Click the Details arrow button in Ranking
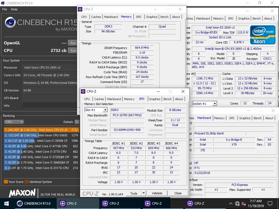The height and width of the screenshot is (209, 279). tap(77, 122)
